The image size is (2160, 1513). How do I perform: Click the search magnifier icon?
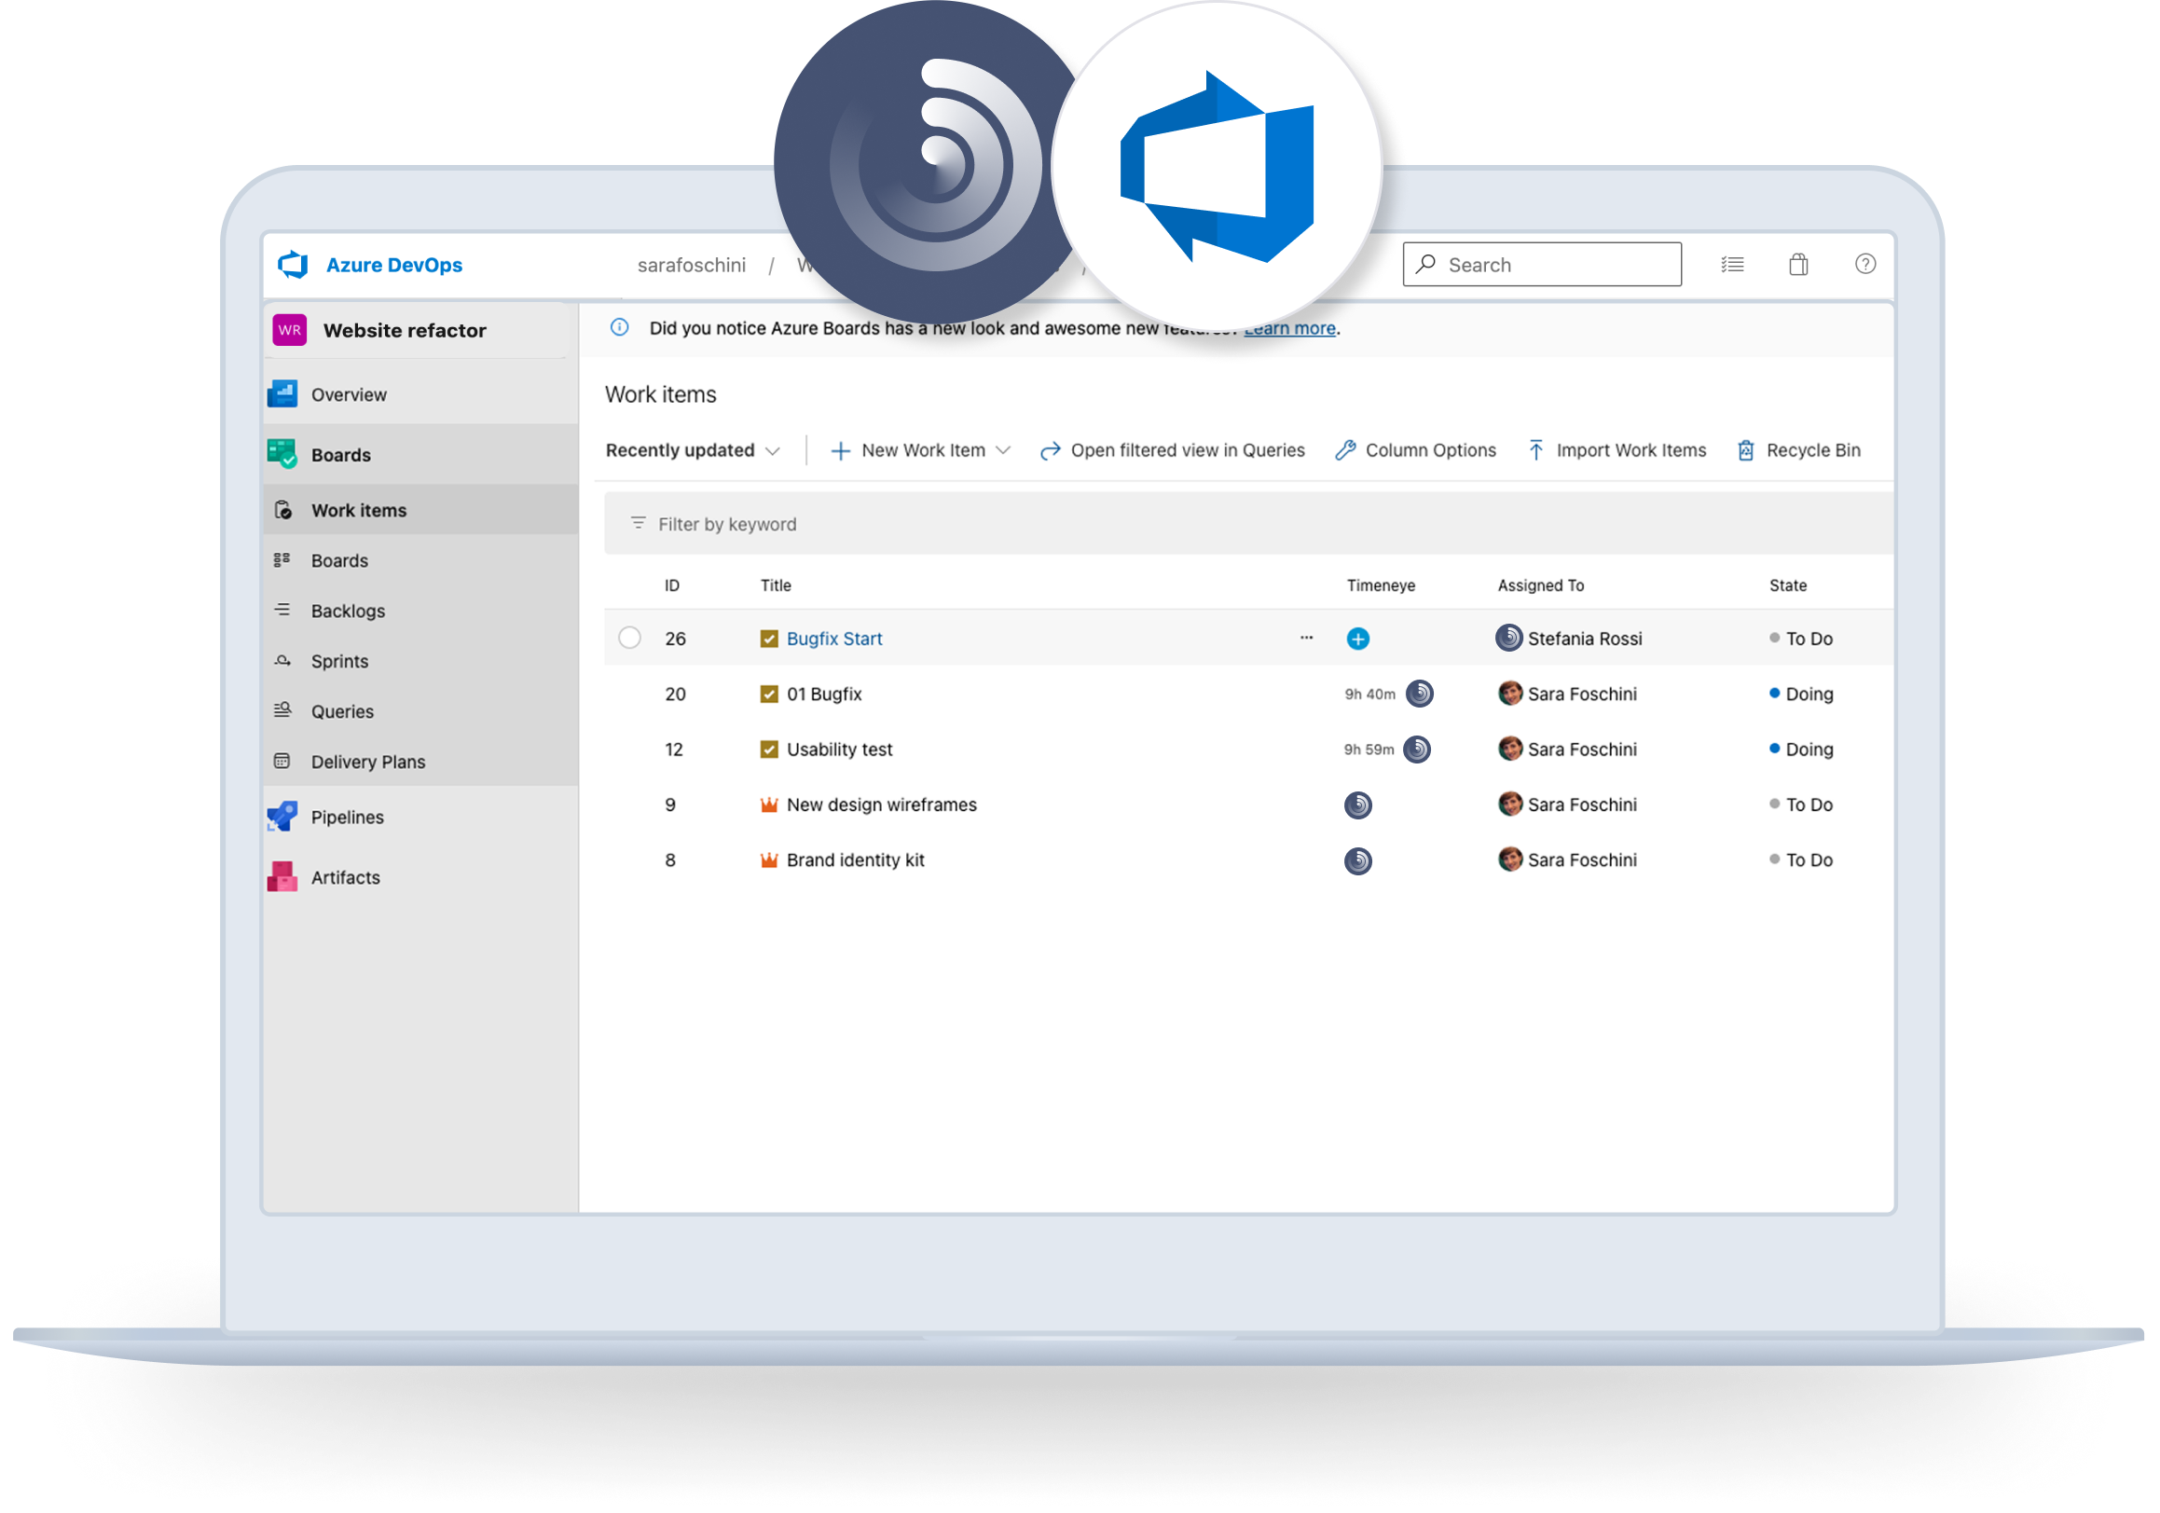click(1425, 265)
